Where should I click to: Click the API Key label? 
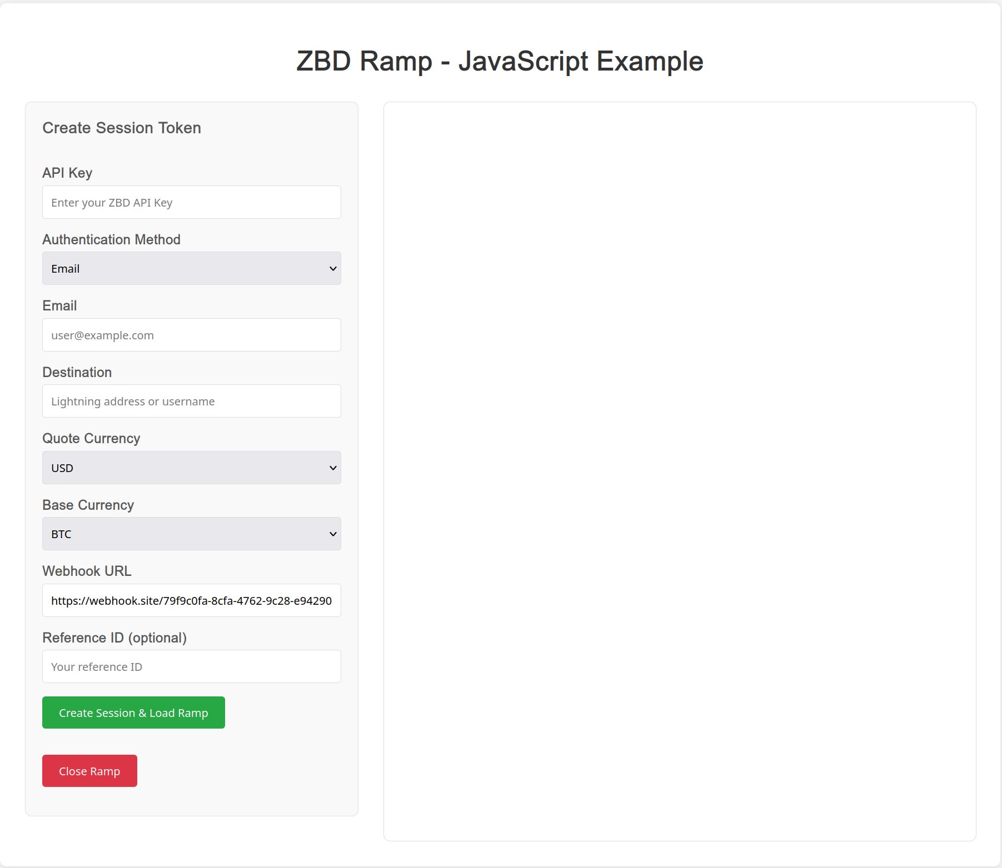(x=67, y=173)
